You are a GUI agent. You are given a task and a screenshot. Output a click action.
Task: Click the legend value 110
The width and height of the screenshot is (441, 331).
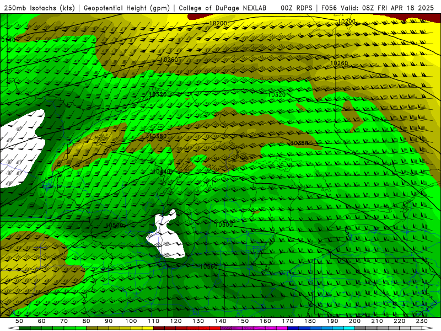tap(154, 321)
